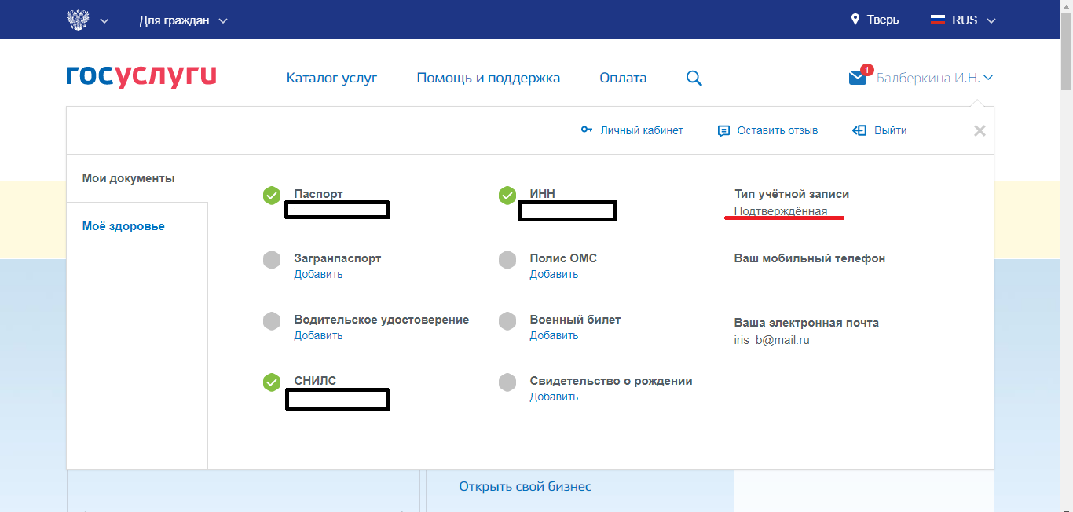Switch to the Моё здоровье tab
Image resolution: width=1073 pixels, height=512 pixels.
coord(123,226)
